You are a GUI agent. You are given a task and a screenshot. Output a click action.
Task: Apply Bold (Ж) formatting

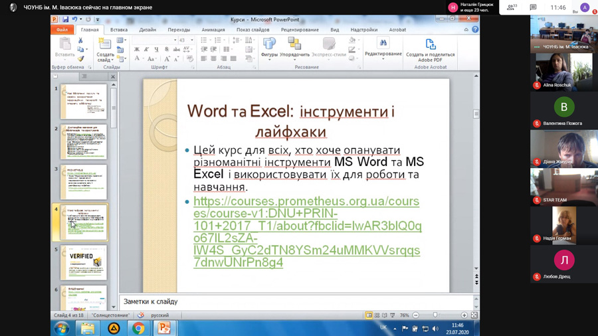click(x=136, y=50)
